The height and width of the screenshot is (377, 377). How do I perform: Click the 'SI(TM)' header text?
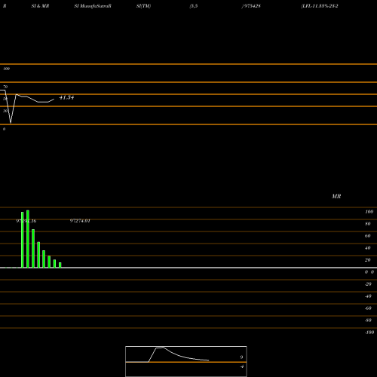coord(143,6)
